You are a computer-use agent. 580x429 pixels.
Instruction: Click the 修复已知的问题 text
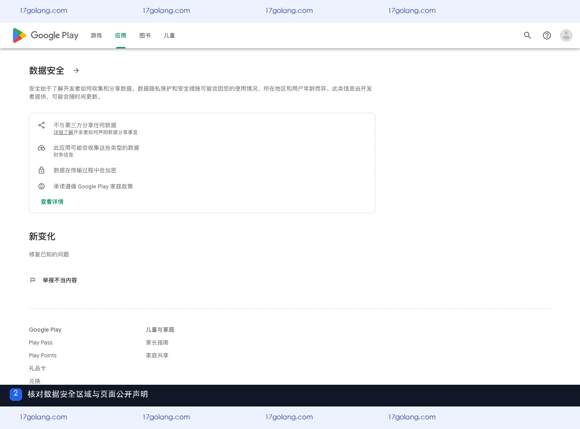click(49, 254)
